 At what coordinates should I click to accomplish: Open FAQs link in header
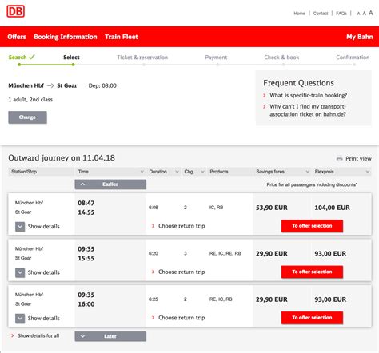tap(341, 14)
